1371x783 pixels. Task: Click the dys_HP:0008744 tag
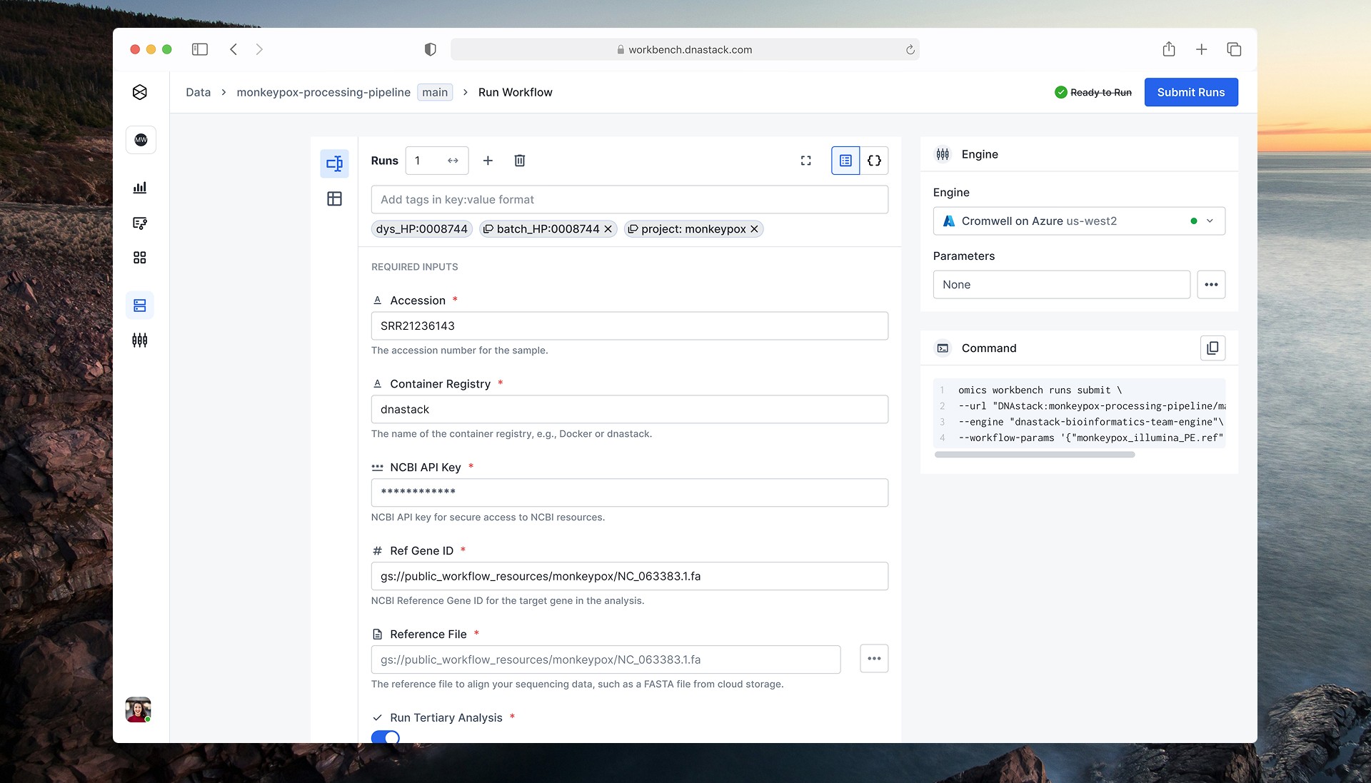(x=422, y=229)
